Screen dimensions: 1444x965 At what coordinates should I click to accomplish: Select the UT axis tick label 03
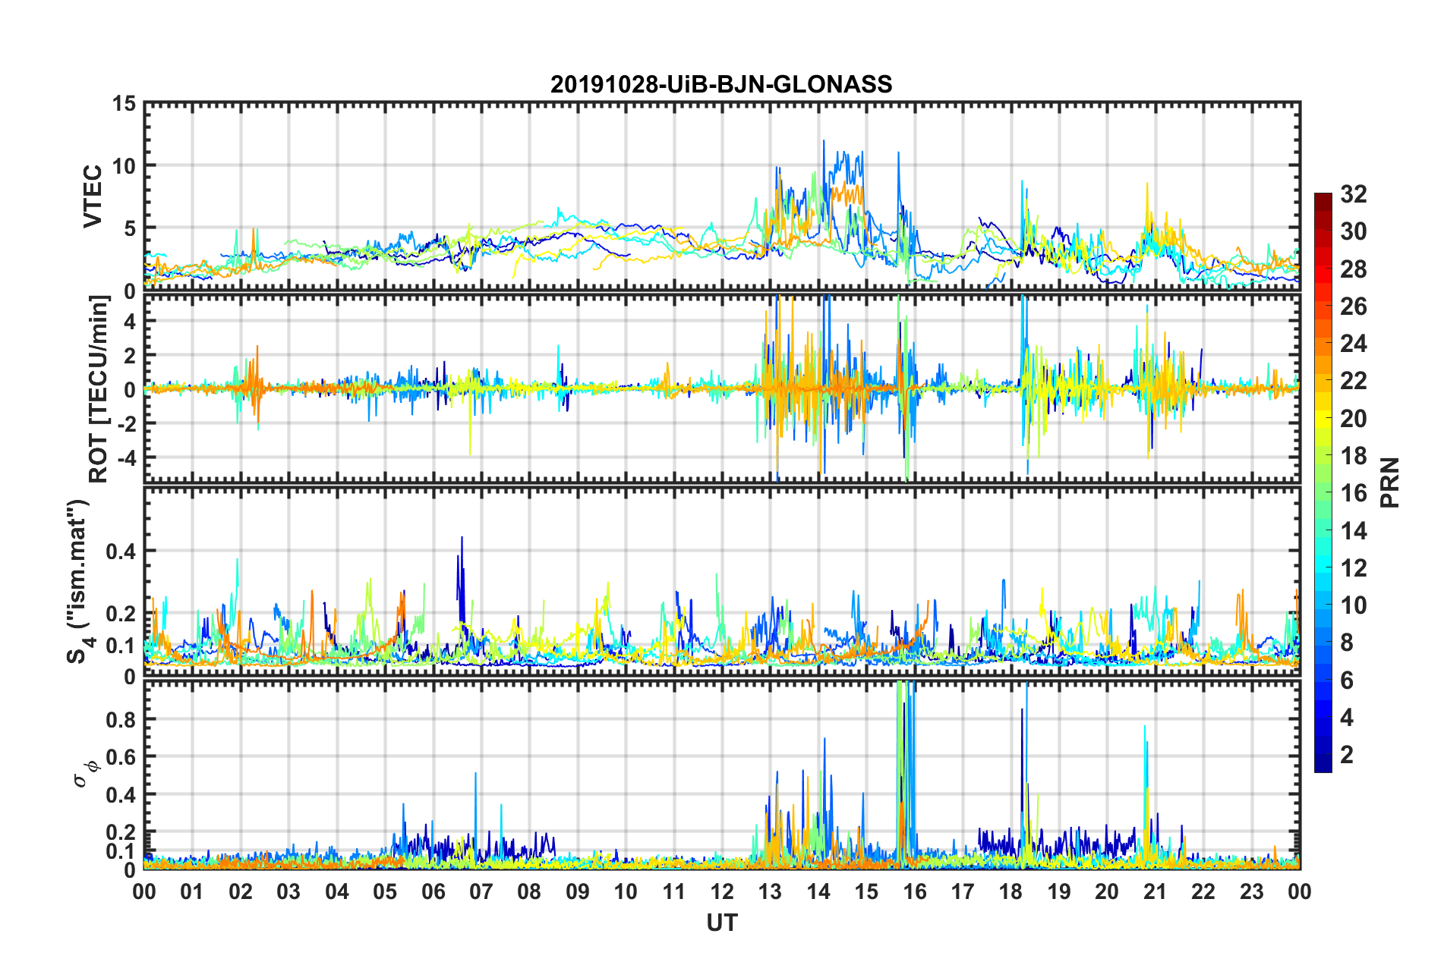(x=288, y=891)
